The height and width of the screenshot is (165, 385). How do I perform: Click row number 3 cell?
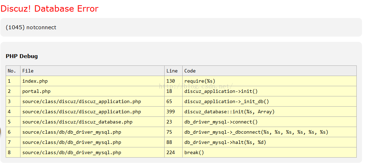point(13,101)
